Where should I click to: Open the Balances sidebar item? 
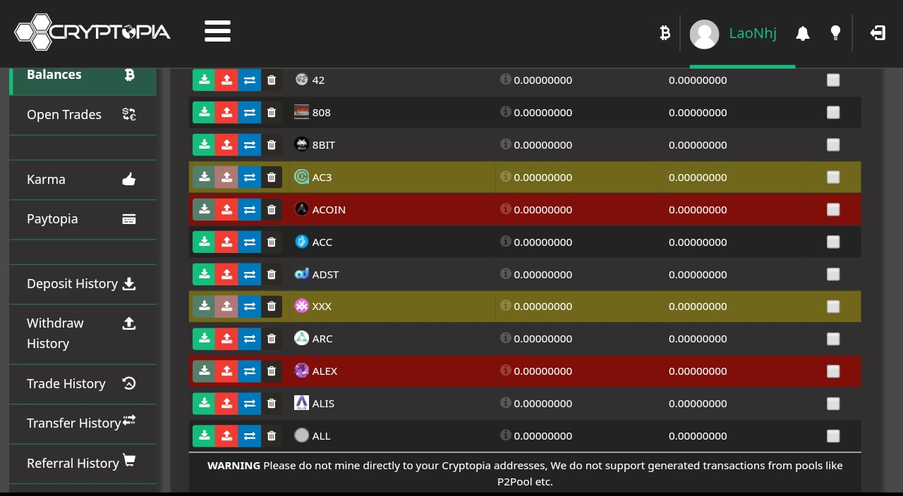pyautogui.click(x=83, y=80)
